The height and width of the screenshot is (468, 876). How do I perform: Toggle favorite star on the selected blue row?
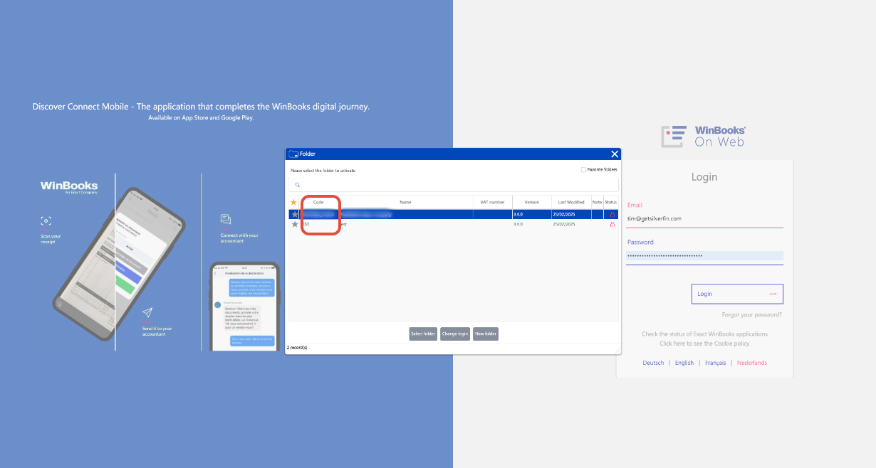294,214
